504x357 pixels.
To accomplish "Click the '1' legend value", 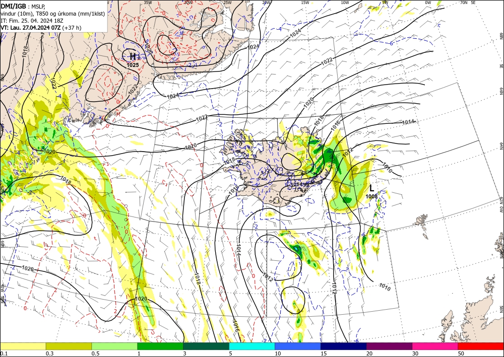I will pyautogui.click(x=139, y=353).
